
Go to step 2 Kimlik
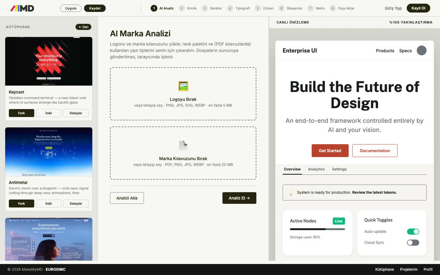point(188,8)
